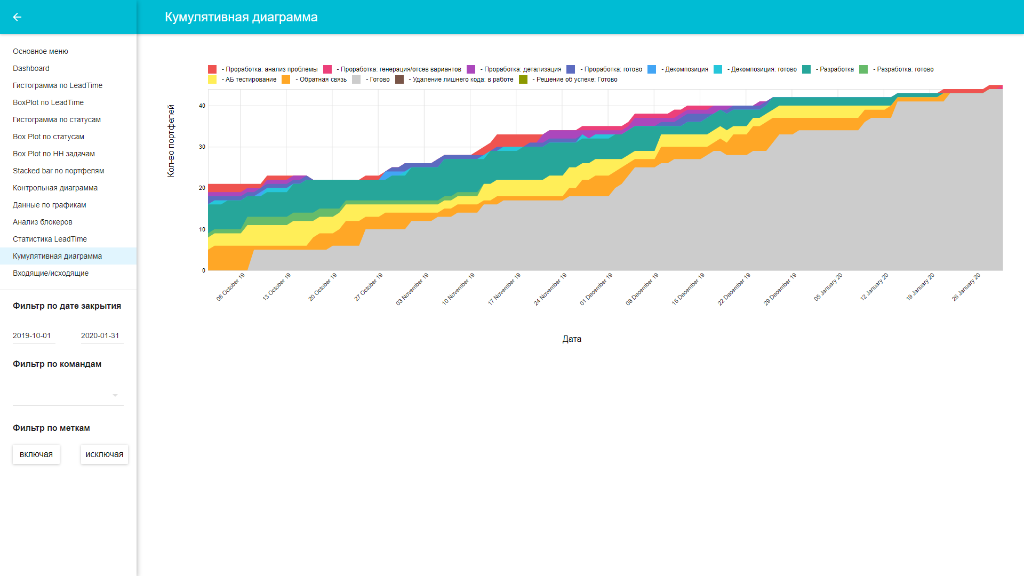This screenshot has height=576, width=1024.
Task: Open the Dashboard menu item
Action: point(31,68)
